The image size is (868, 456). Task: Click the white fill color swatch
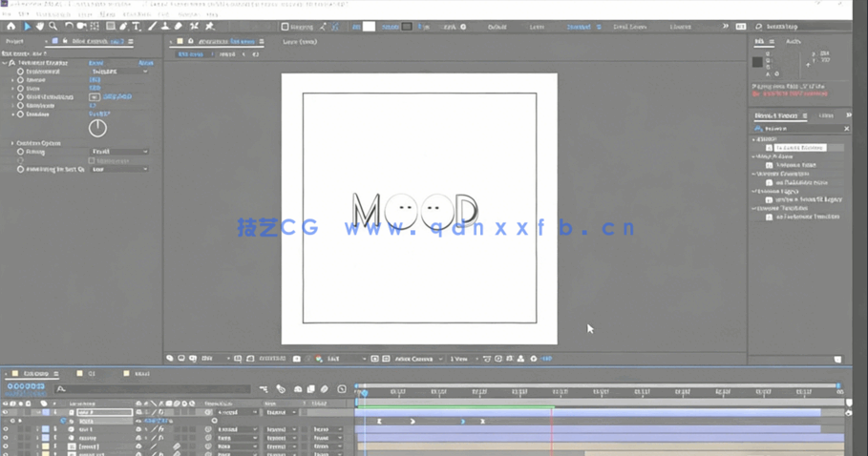[x=369, y=27]
